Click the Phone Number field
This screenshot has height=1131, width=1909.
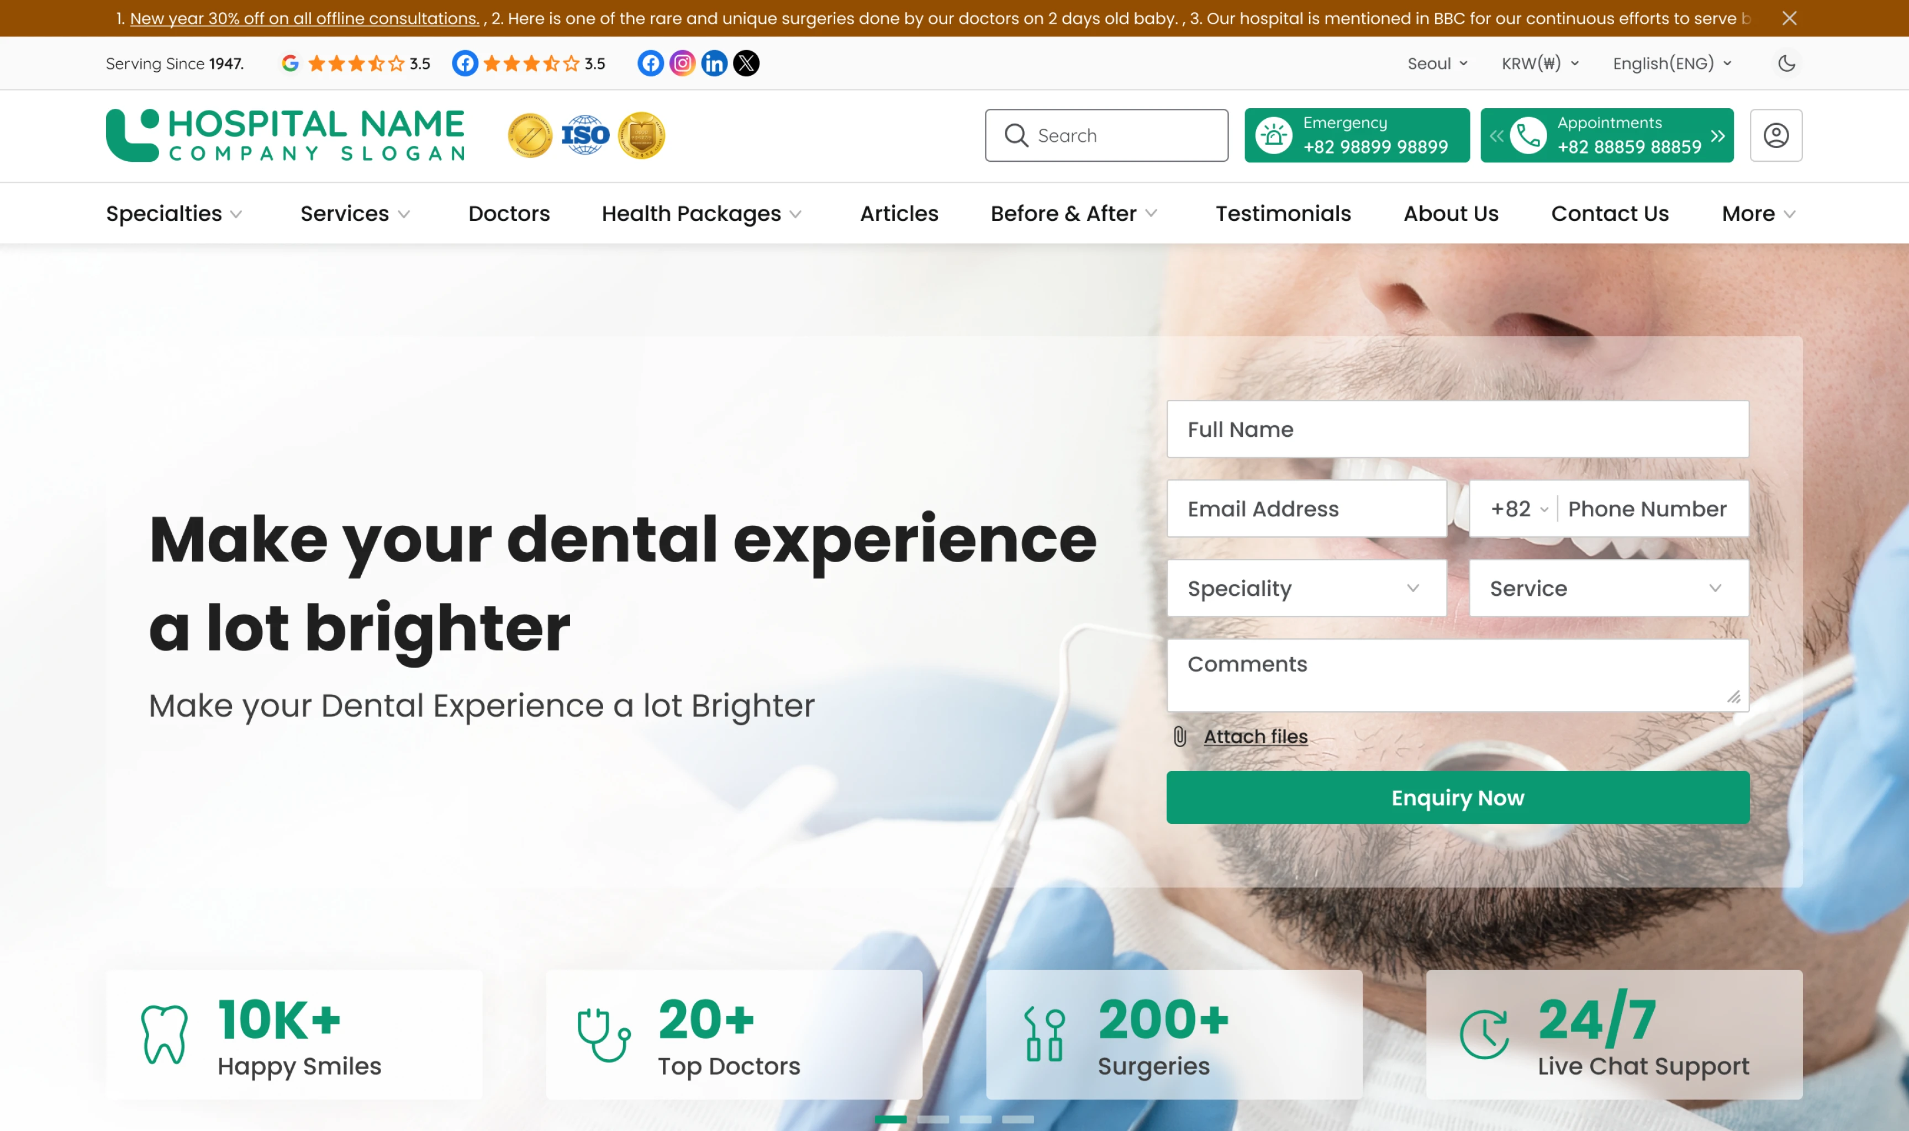coord(1647,508)
